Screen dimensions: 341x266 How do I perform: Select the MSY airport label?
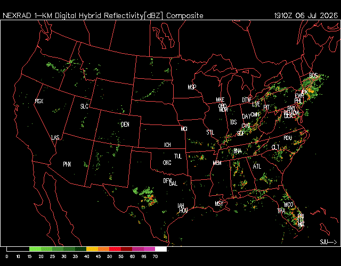(219, 203)
